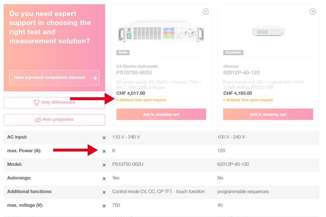Remove the AC input property row
The width and height of the screenshot is (326, 217).
coord(104,138)
